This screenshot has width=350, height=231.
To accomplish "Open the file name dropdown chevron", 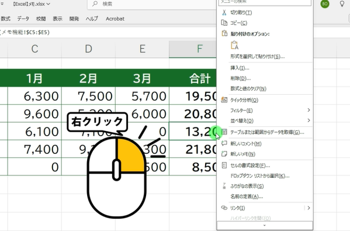I will (48, 4).
